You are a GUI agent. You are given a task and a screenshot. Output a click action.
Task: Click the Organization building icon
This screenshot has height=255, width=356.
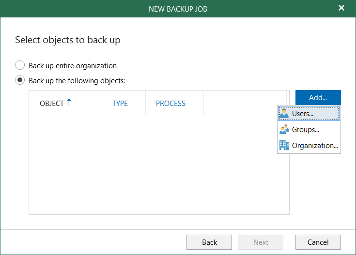(x=284, y=146)
